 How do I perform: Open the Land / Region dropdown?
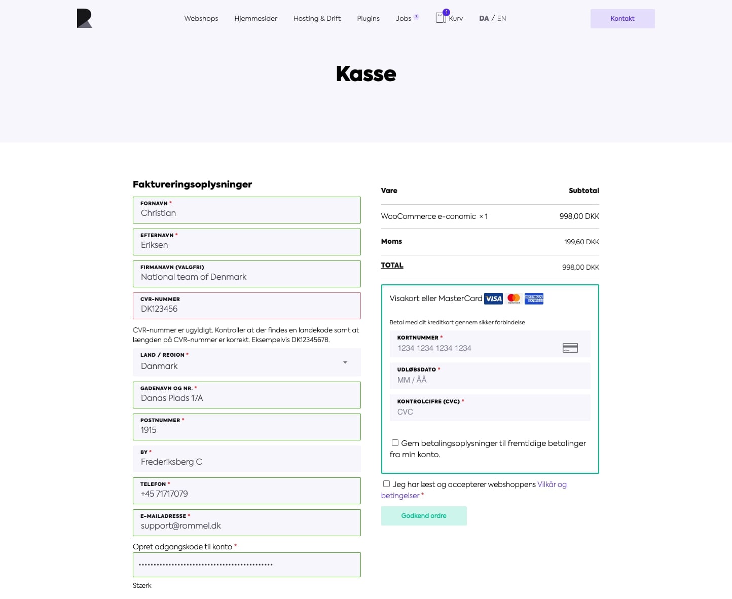click(x=247, y=362)
